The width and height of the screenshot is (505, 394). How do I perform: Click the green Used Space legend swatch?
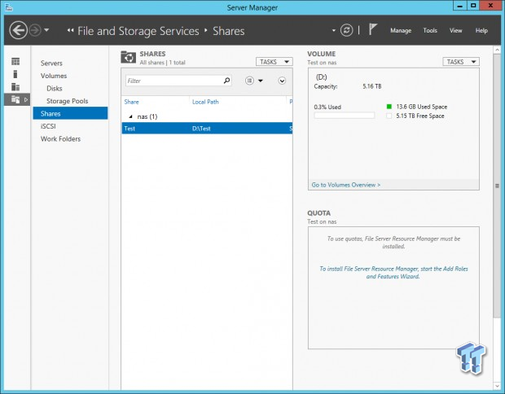389,107
